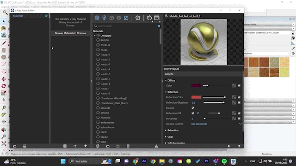Click the Reflection Color red swatch
The height and width of the screenshot is (166, 296).
coord(196,97)
